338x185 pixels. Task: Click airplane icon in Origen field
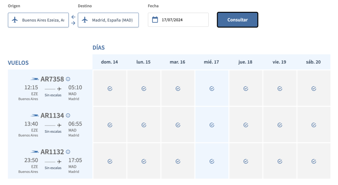[x=15, y=20]
